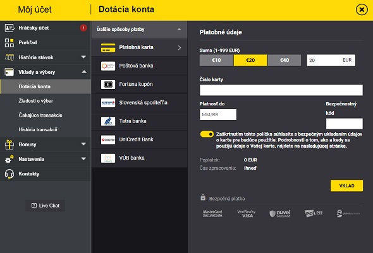Choose Fortuna kupón payment method
This screenshot has width=373, height=253.
pos(139,85)
